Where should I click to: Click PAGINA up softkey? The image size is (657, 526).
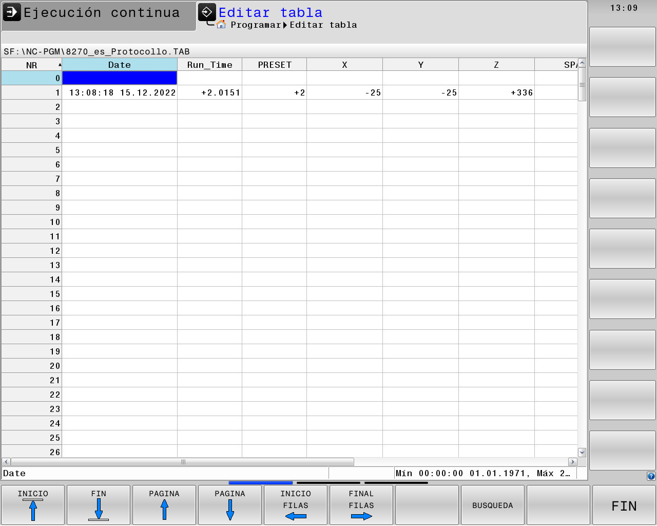pos(164,505)
